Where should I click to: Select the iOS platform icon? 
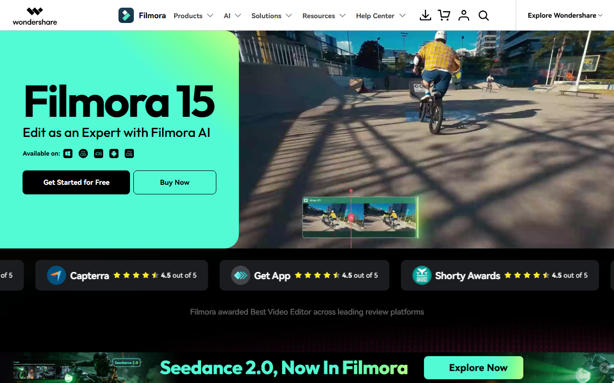[99, 154]
